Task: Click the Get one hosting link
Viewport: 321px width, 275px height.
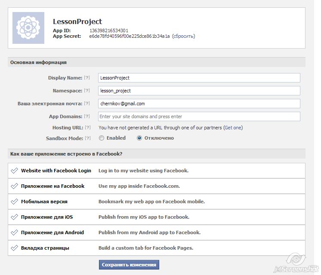Action: pyautogui.click(x=233, y=128)
